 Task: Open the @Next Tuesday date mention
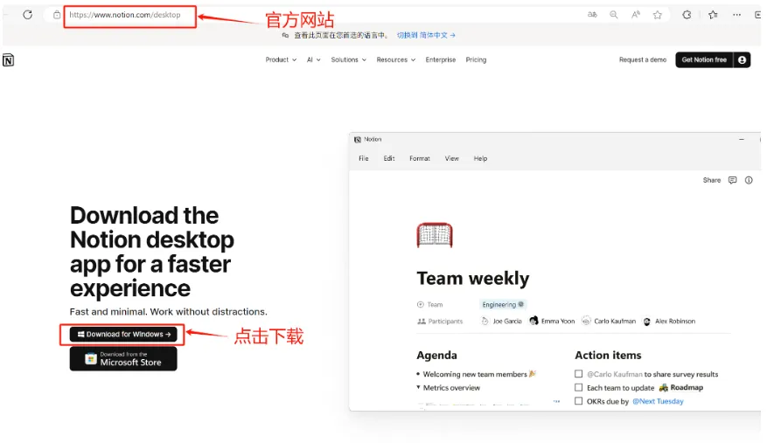click(658, 401)
